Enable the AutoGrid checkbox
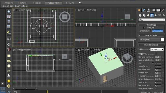166x93 pixels. click(144, 28)
